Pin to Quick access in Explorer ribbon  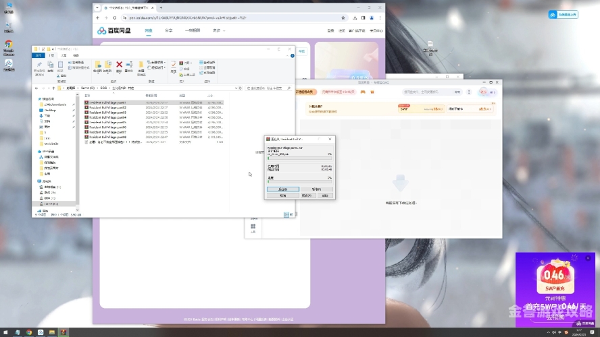[39, 67]
